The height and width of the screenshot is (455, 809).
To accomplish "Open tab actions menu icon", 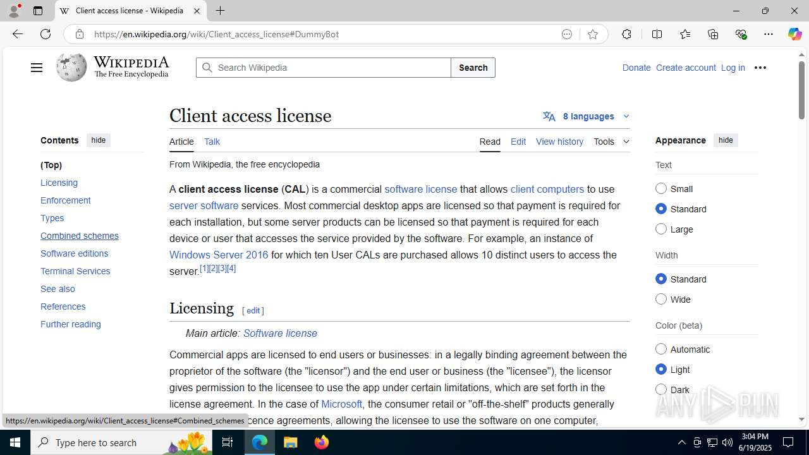I will [38, 11].
